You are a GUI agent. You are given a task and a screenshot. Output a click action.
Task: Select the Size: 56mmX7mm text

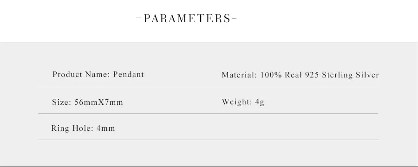pos(87,102)
